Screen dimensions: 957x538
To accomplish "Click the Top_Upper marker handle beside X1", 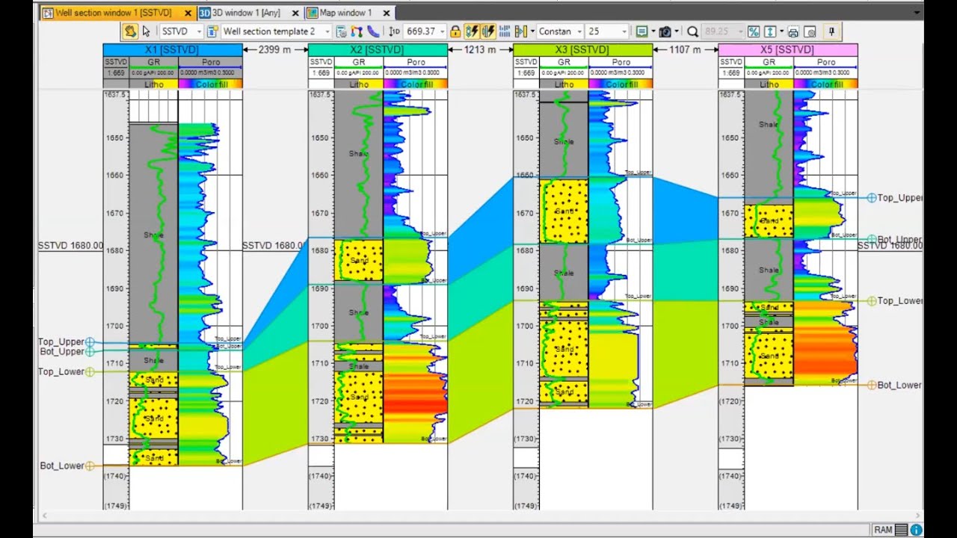I will (90, 342).
